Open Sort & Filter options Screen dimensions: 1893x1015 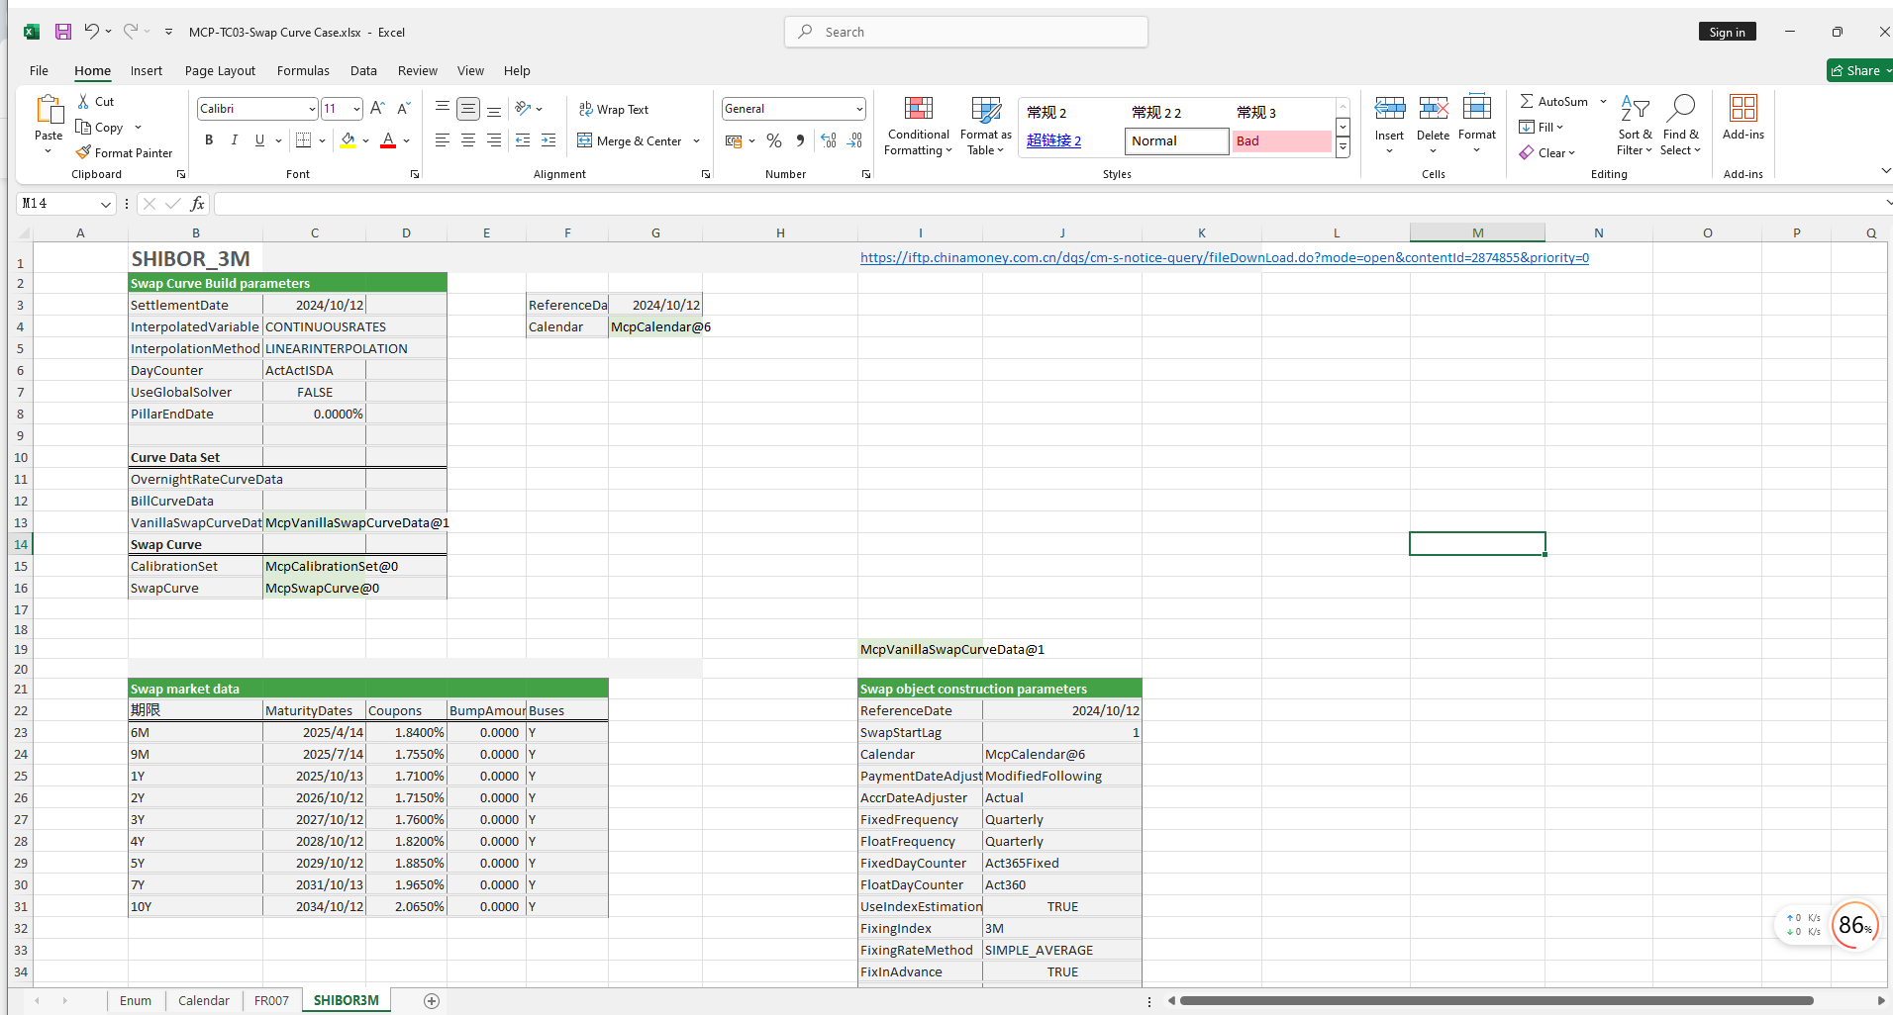pyautogui.click(x=1635, y=126)
